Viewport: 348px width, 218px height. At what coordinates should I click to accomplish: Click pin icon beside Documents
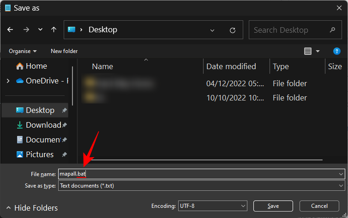point(64,140)
